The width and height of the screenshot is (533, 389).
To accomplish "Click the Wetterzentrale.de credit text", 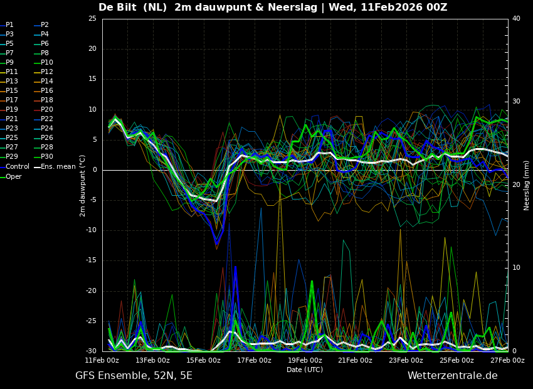I will click(x=453, y=376).
